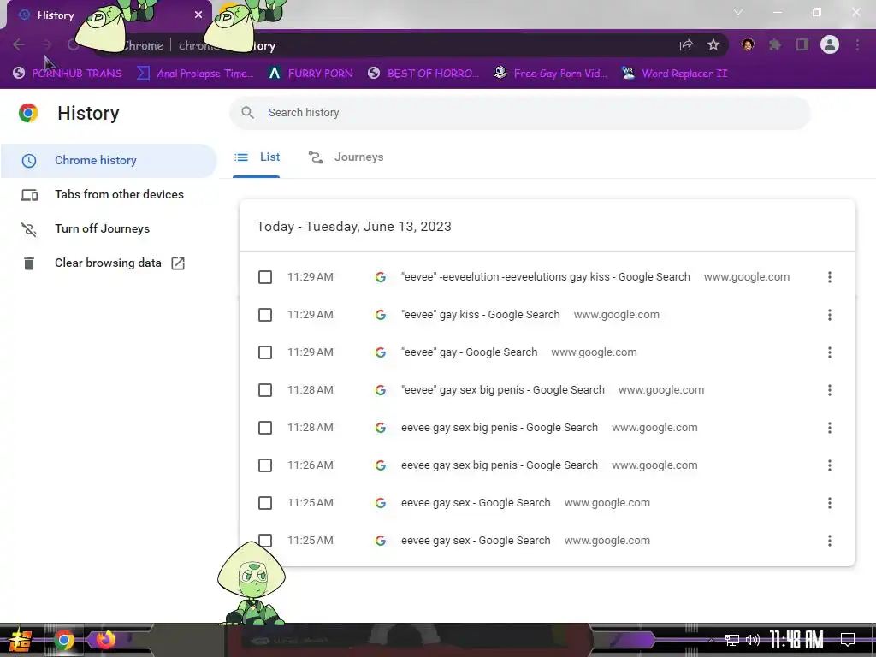
Task: Click the list icon beside List tab
Action: [x=241, y=157]
